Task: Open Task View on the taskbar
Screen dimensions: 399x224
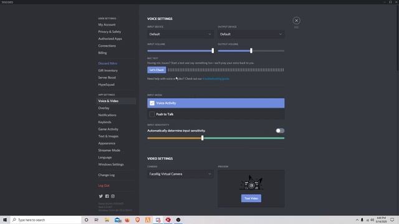Action: (x=97, y=220)
